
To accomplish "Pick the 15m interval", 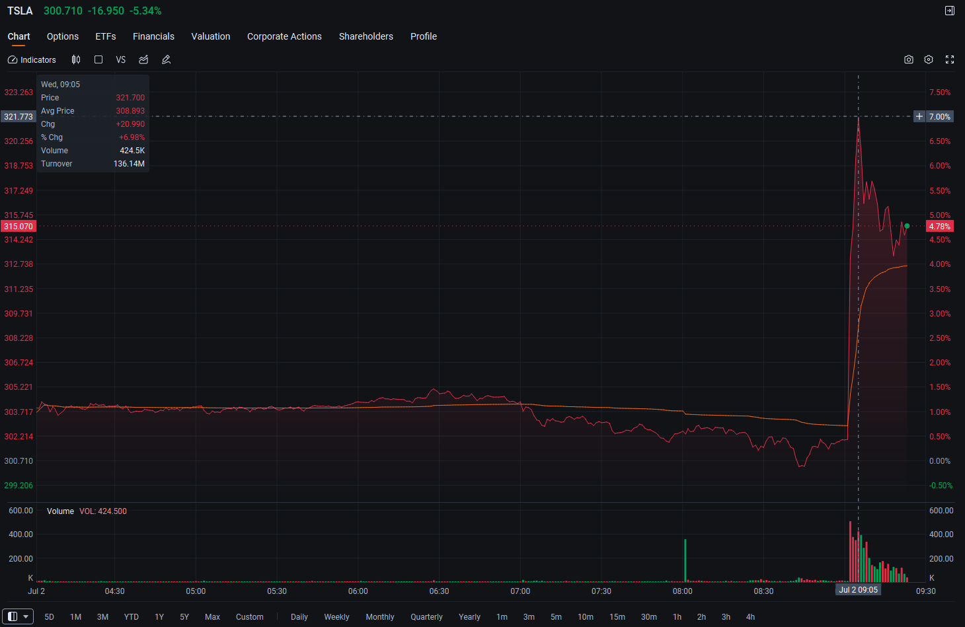I will (617, 617).
